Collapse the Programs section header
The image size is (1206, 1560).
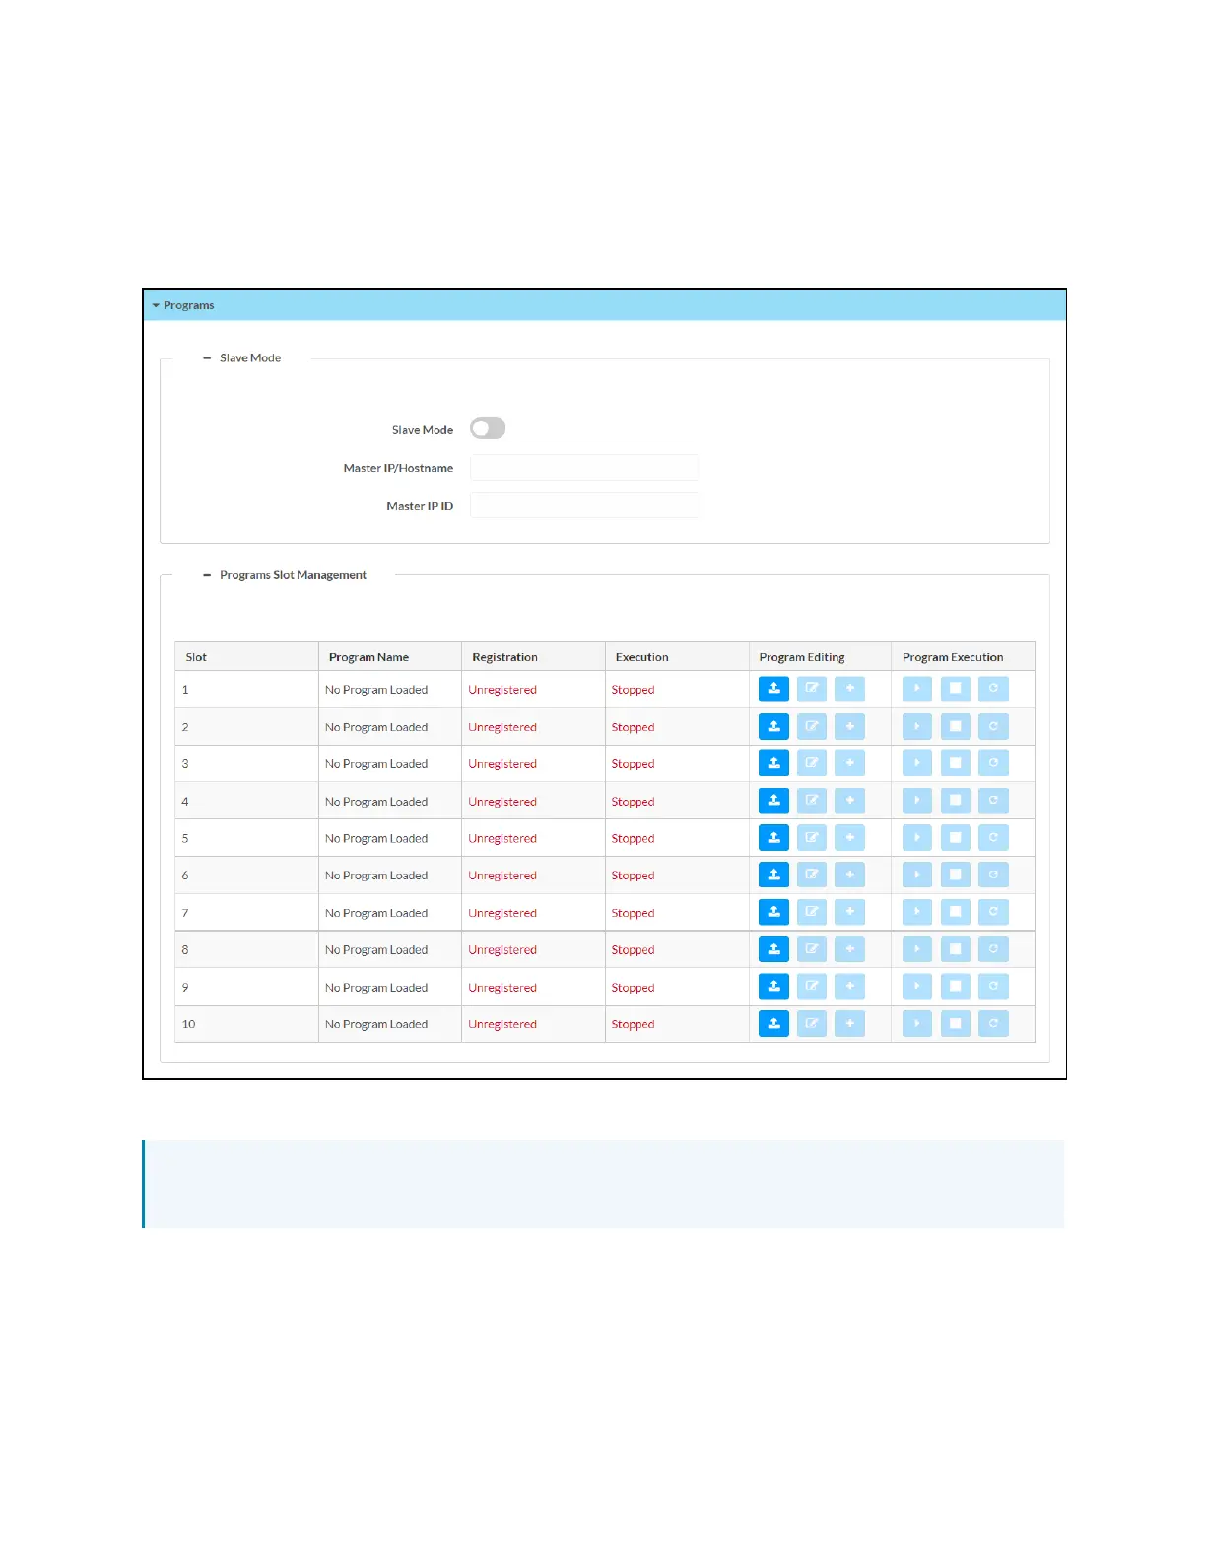pos(183,305)
